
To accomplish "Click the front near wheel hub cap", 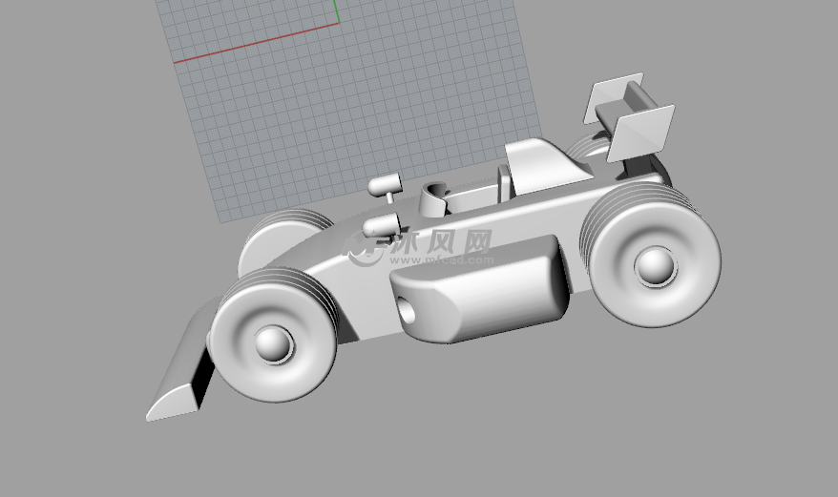I will [271, 343].
